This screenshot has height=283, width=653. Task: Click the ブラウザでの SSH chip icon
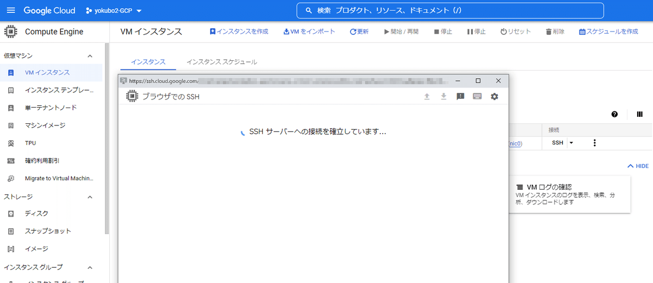click(131, 97)
